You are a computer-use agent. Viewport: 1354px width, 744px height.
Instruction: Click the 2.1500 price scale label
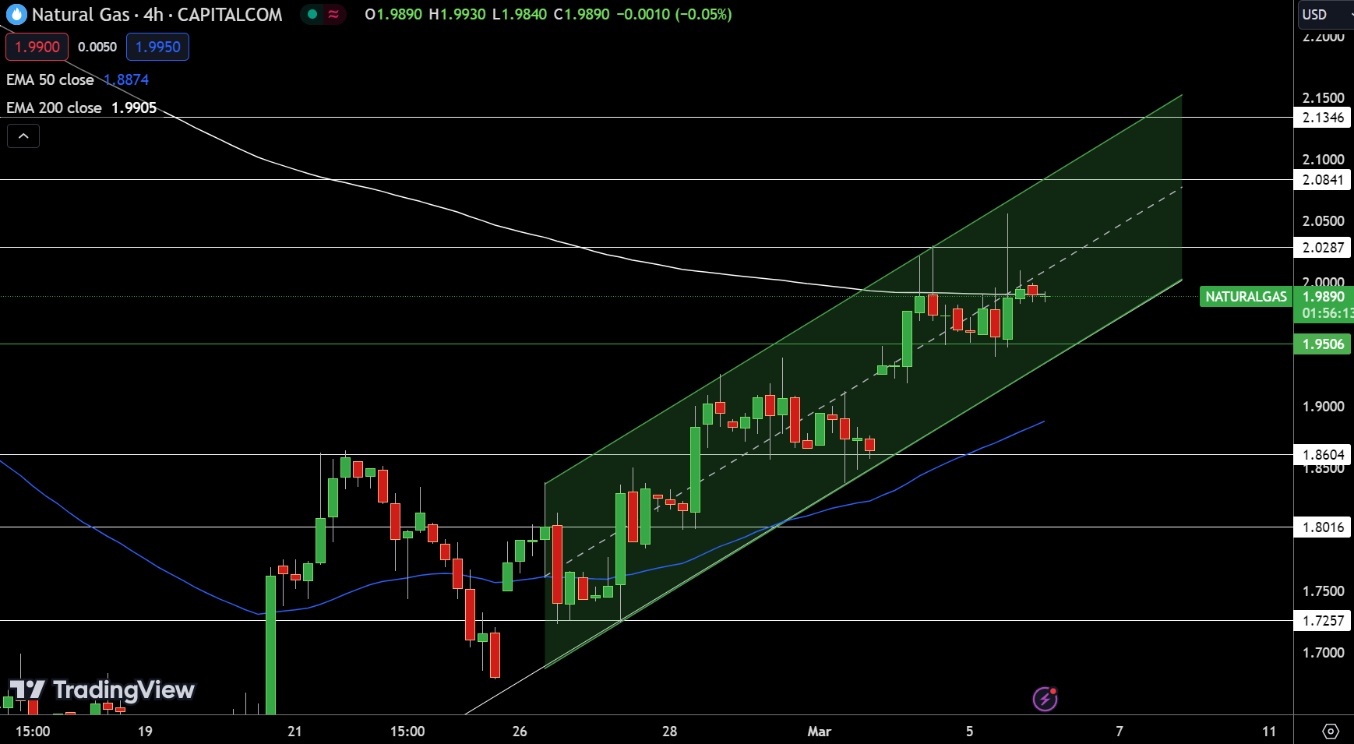point(1323,98)
